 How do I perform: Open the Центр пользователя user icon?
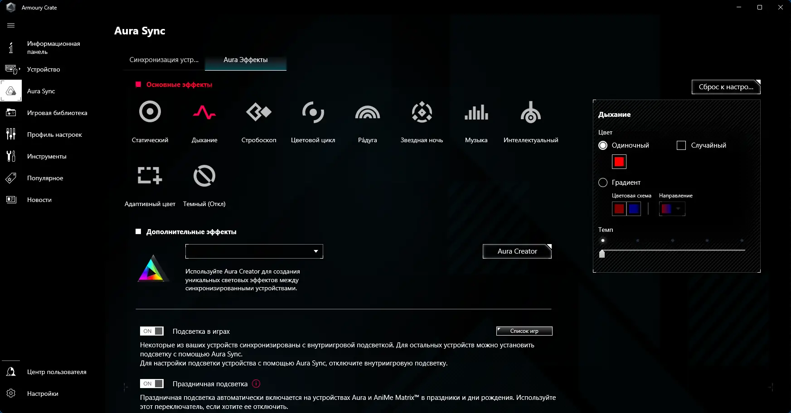pos(11,372)
